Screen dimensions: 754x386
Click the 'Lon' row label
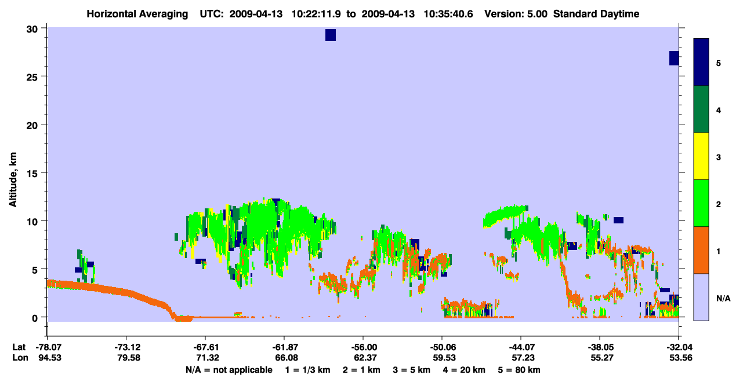coord(19,358)
